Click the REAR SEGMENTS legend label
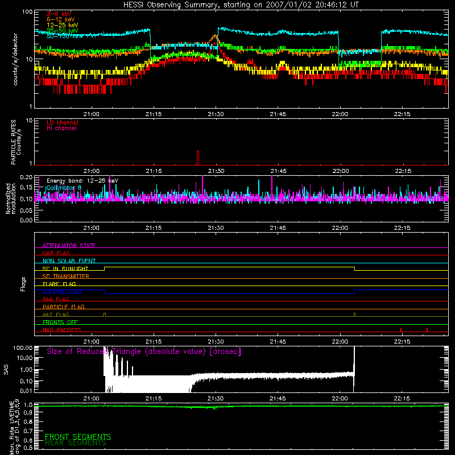This screenshot has height=455, width=455. (76, 443)
